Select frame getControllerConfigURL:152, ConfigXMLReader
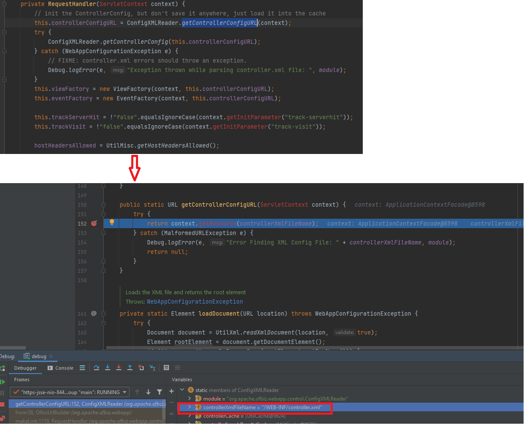The image size is (524, 428). 86,404
